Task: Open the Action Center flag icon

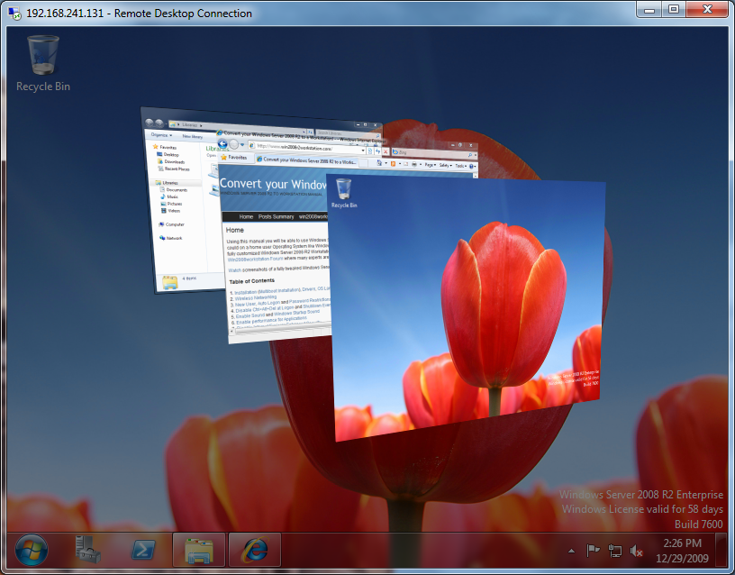Action: pyautogui.click(x=593, y=551)
